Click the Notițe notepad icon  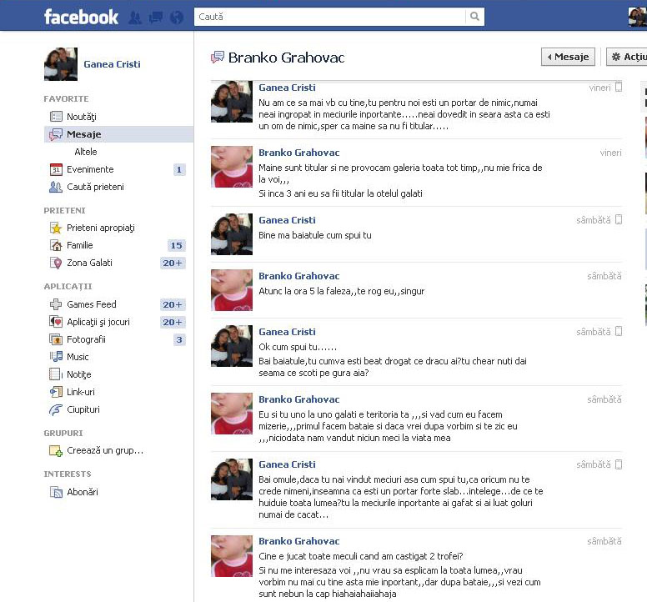55,374
